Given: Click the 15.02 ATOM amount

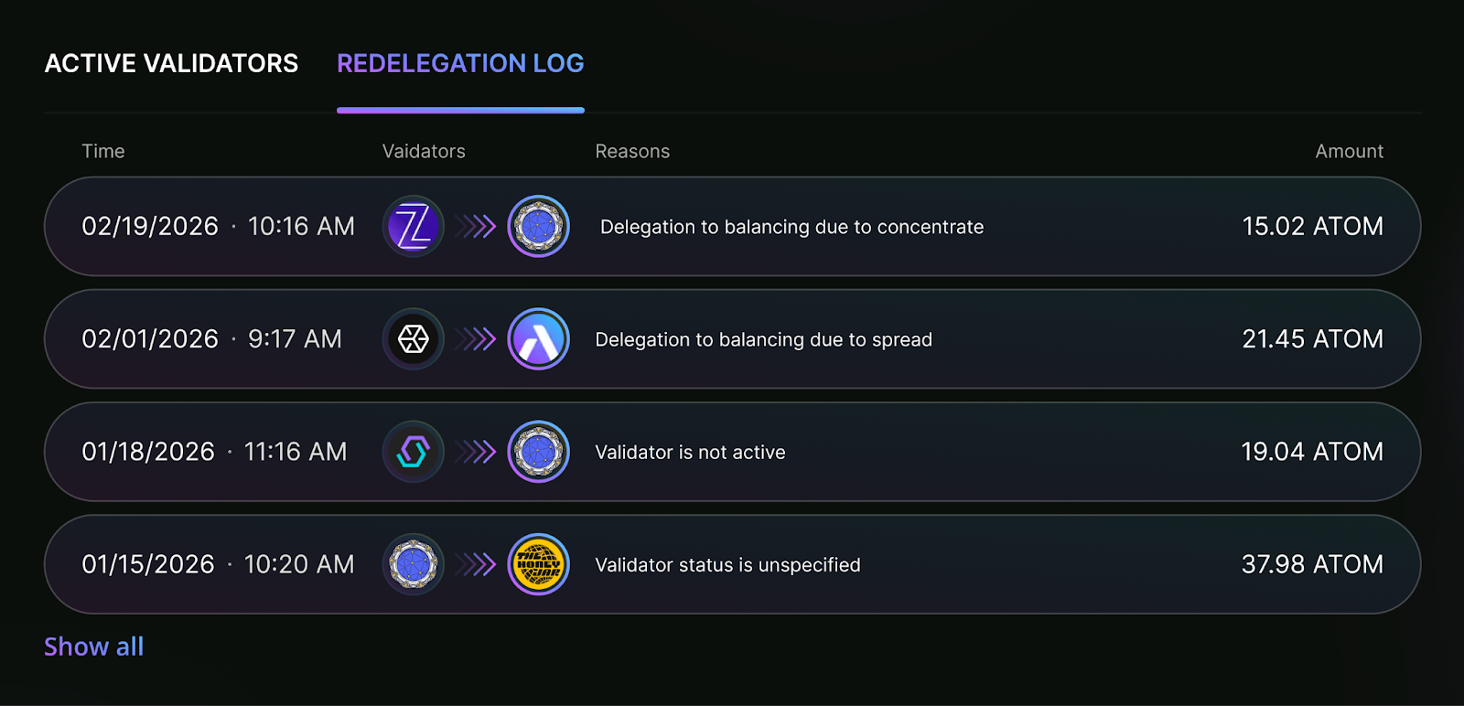Looking at the screenshot, I should pyautogui.click(x=1313, y=226).
